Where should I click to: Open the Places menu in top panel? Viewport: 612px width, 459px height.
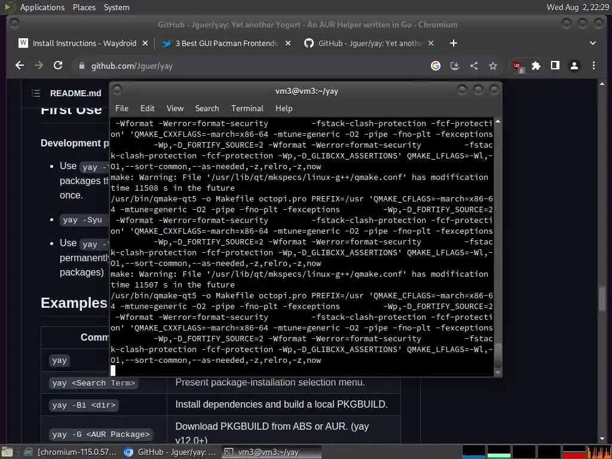click(x=84, y=7)
